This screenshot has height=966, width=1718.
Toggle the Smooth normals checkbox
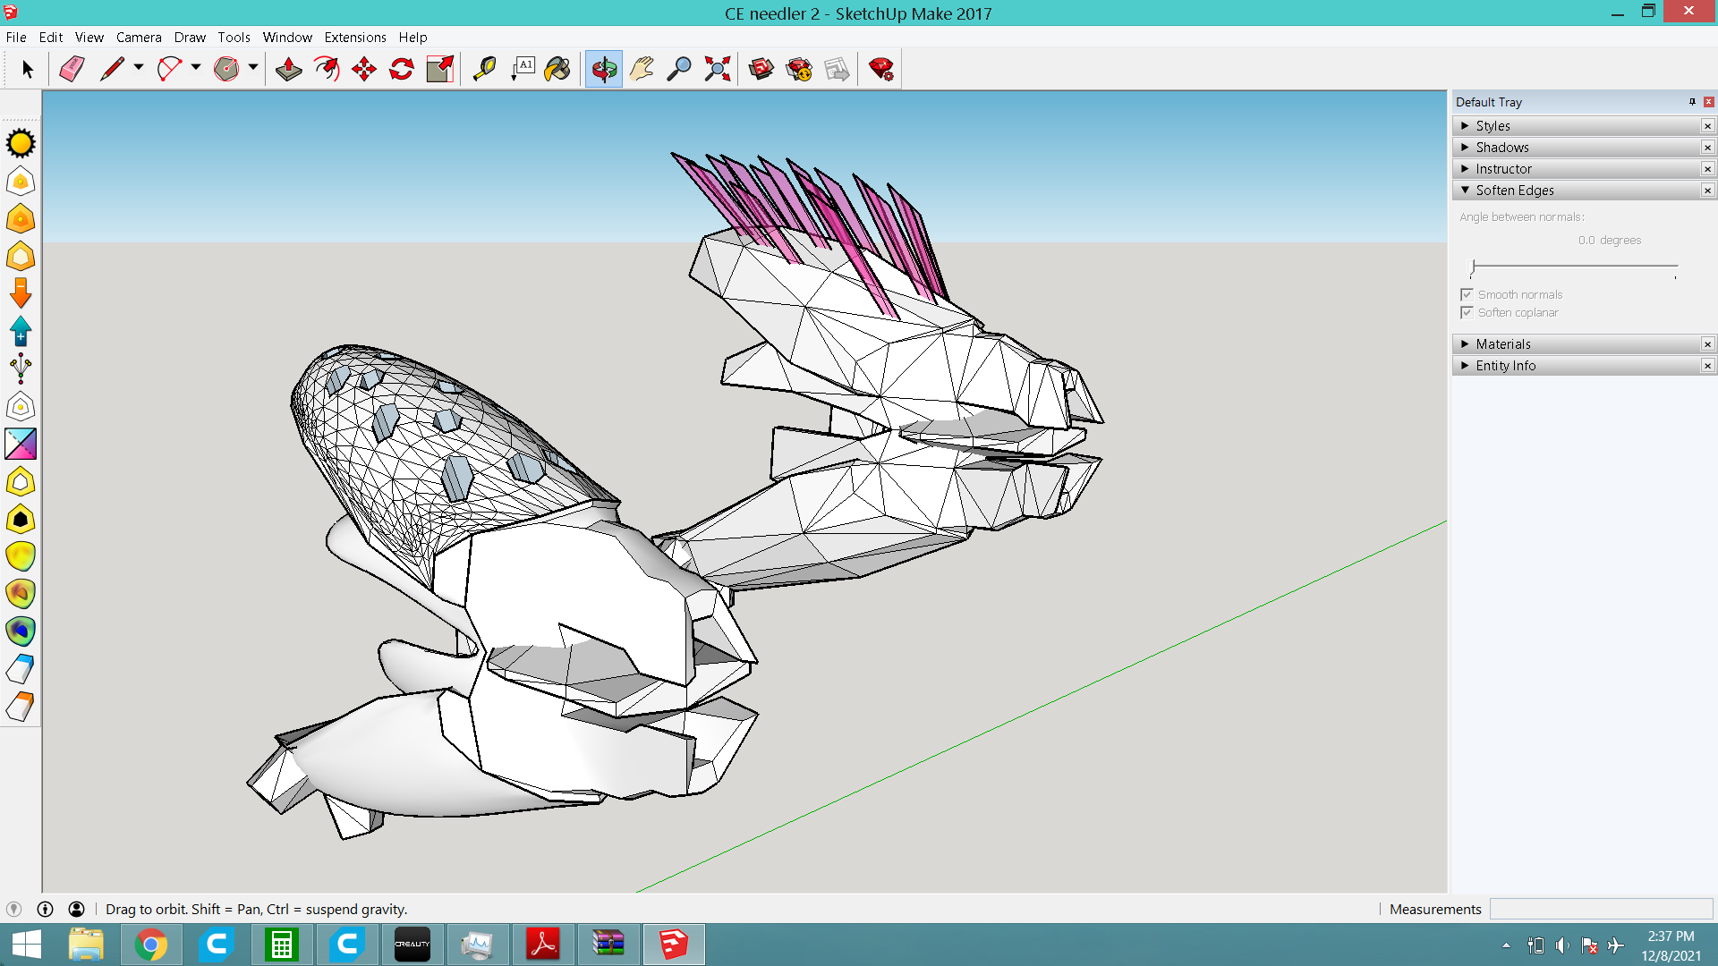[x=1467, y=294]
